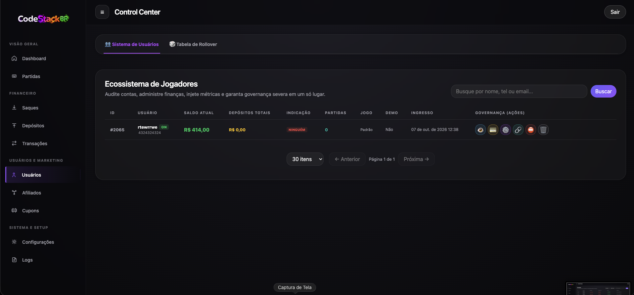Viewport: 634px width, 295px height.
Task: Click the NINGUÉM referral badge
Action: pos(297,130)
